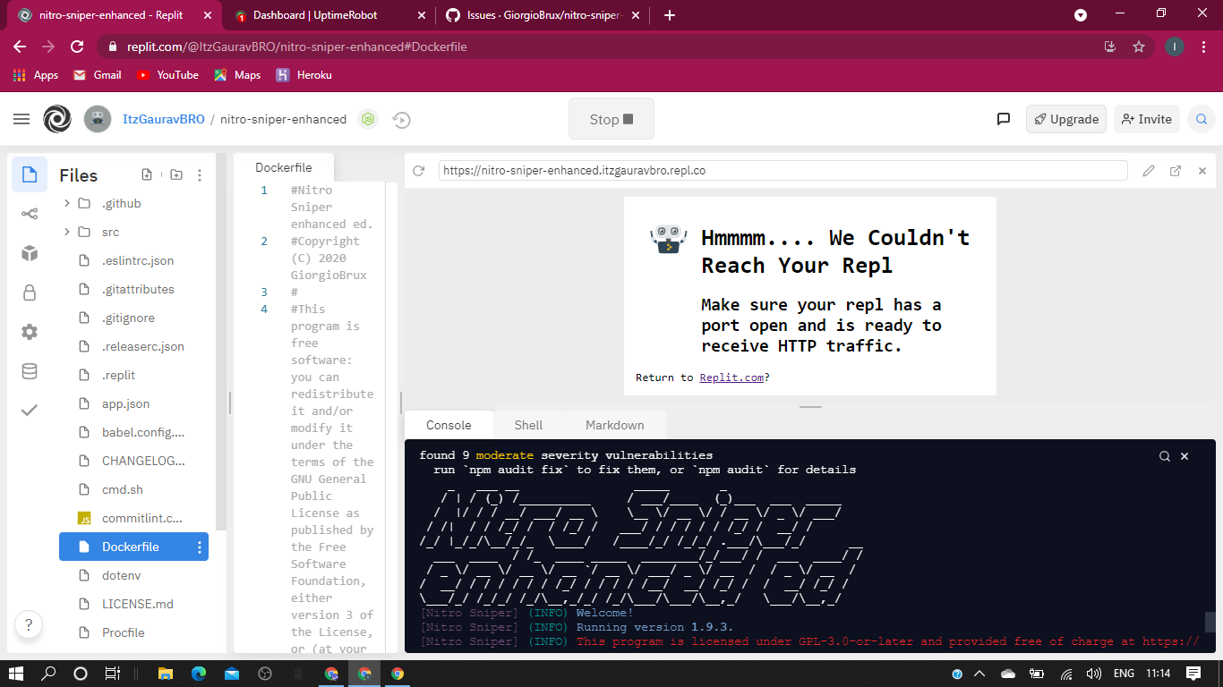
Task: Switch to the Shell tab
Action: coord(528,425)
